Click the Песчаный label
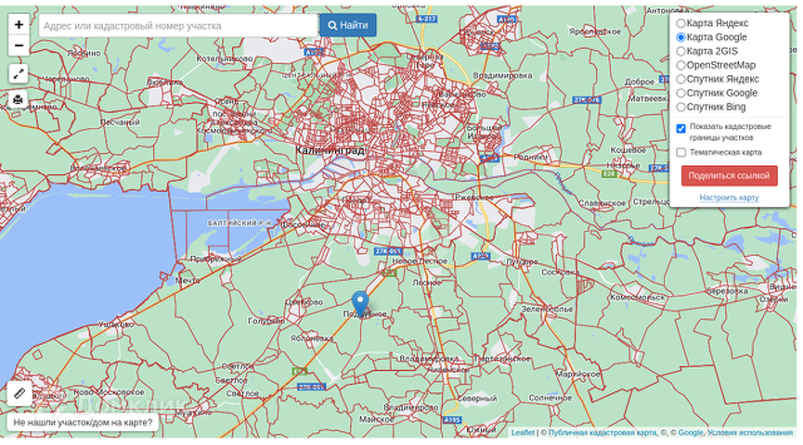 [120, 122]
